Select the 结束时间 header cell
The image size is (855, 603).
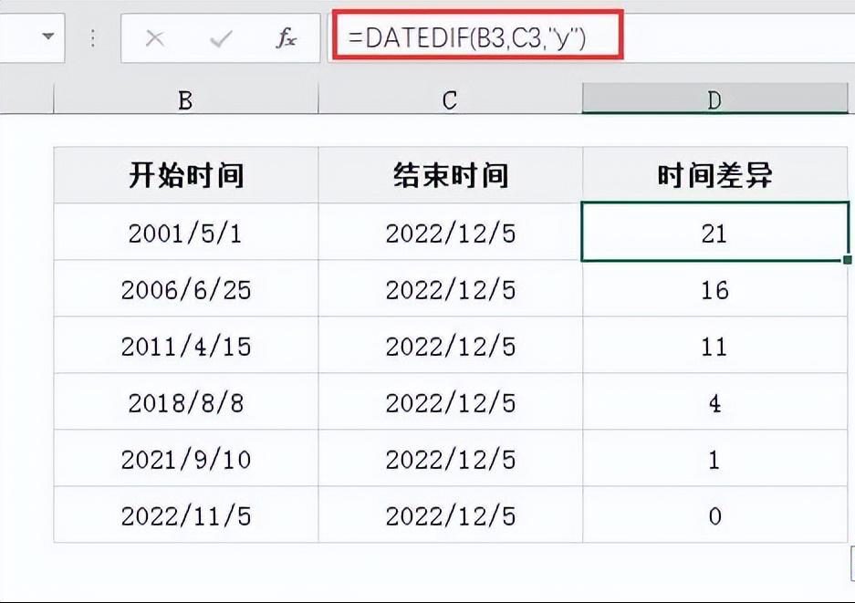pos(450,175)
